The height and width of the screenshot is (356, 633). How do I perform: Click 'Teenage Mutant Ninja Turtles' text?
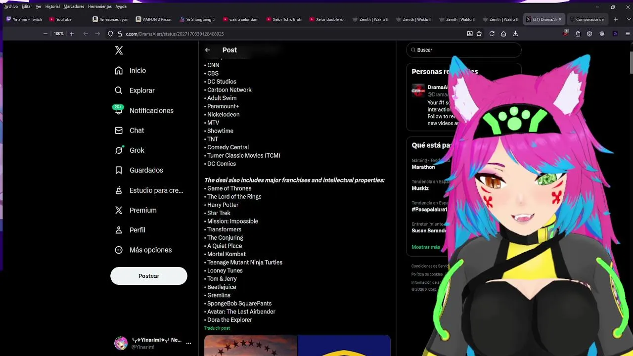(x=245, y=263)
